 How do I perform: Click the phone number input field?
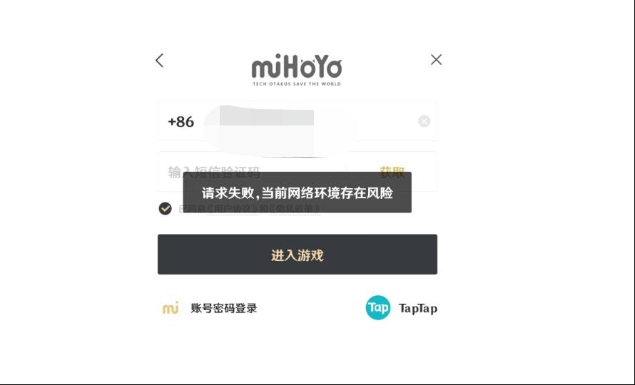[298, 121]
